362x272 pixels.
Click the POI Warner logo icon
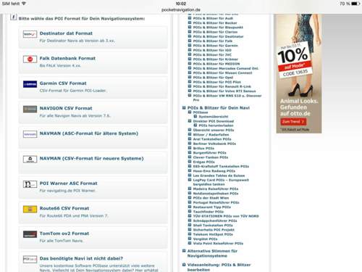(30, 184)
